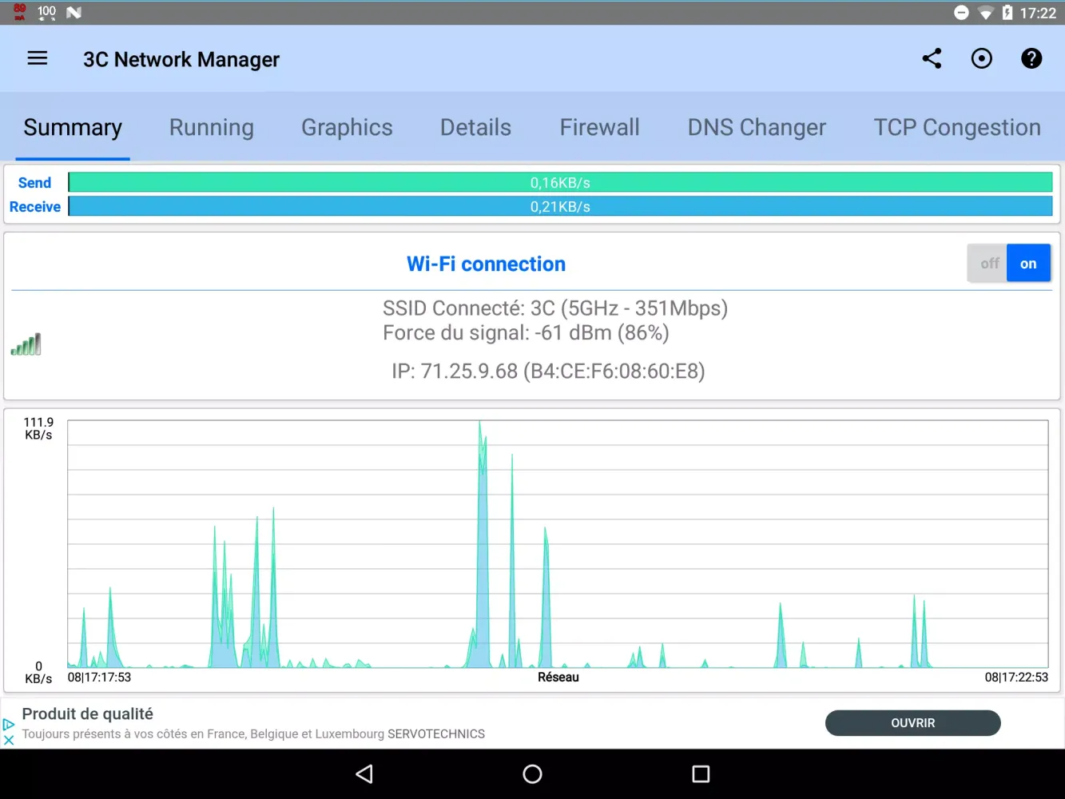
Task: Tap the Wi-Fi connection heading
Action: point(486,264)
